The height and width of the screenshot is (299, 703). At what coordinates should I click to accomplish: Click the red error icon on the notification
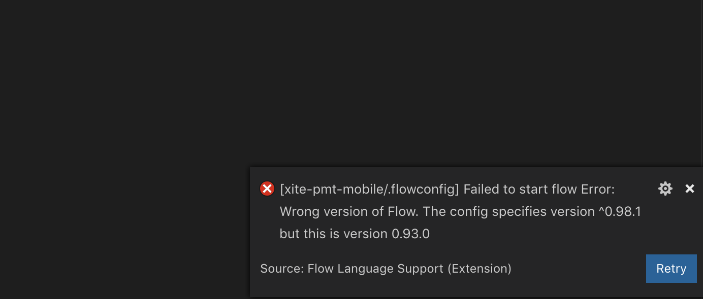click(x=267, y=189)
